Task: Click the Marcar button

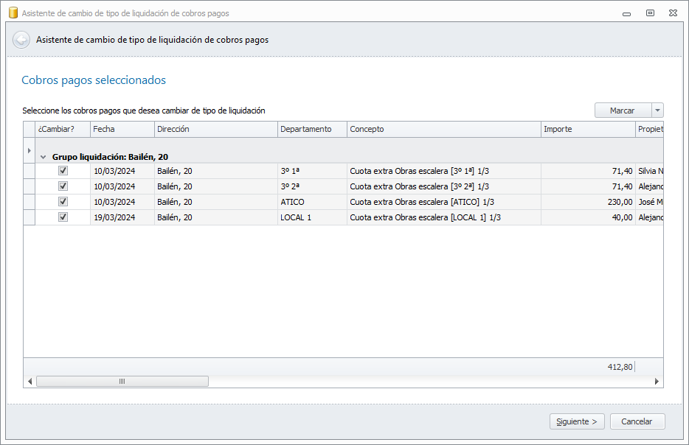Action: [622, 111]
